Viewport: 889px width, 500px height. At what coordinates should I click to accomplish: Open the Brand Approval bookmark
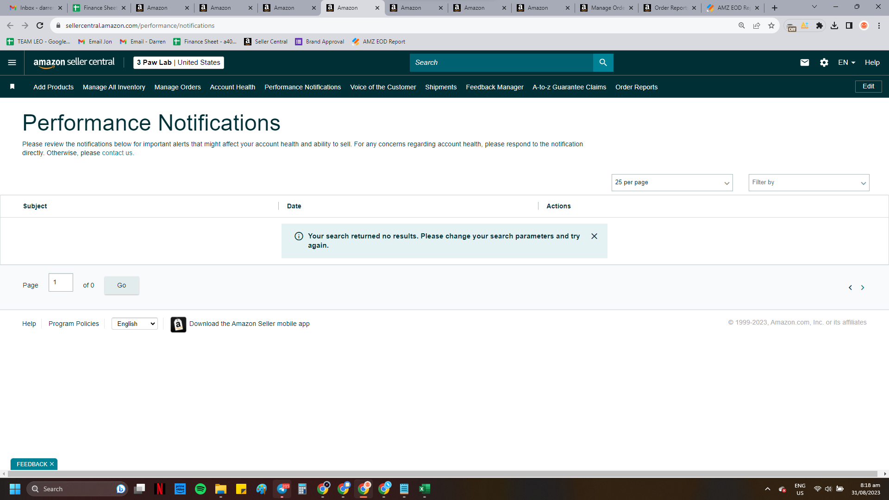click(x=319, y=42)
